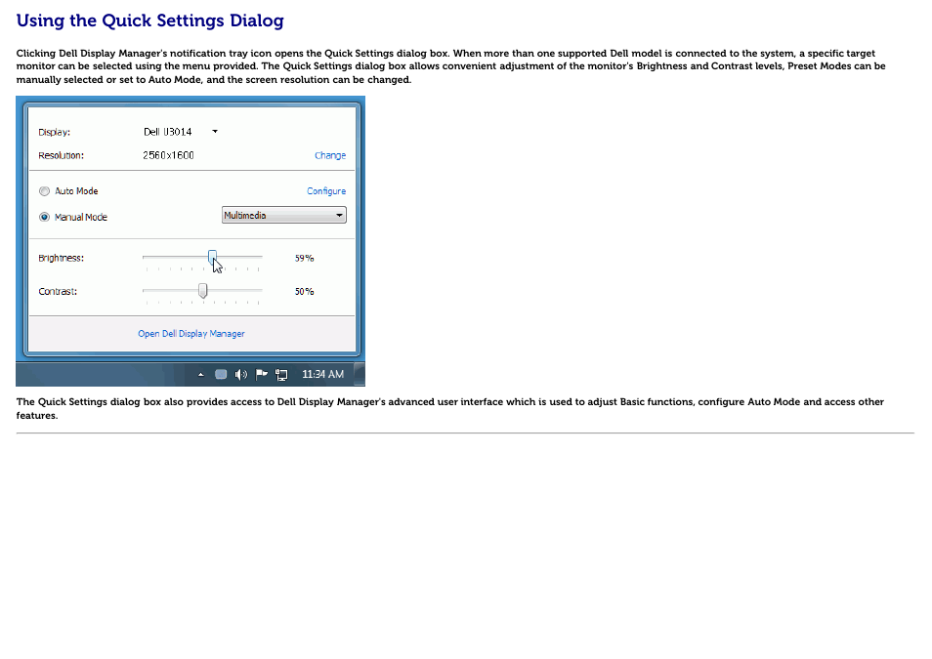Click the 50% contrast value
Screen dimensions: 932x659
(x=305, y=292)
